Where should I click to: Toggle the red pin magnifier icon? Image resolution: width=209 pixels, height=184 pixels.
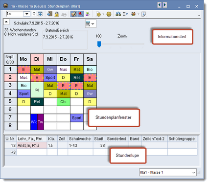(80, 14)
